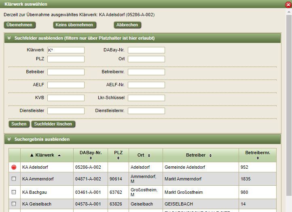This screenshot has height=212, width=292.
Task: Clear filters with Suchfelder löschen
Action: click(53, 124)
